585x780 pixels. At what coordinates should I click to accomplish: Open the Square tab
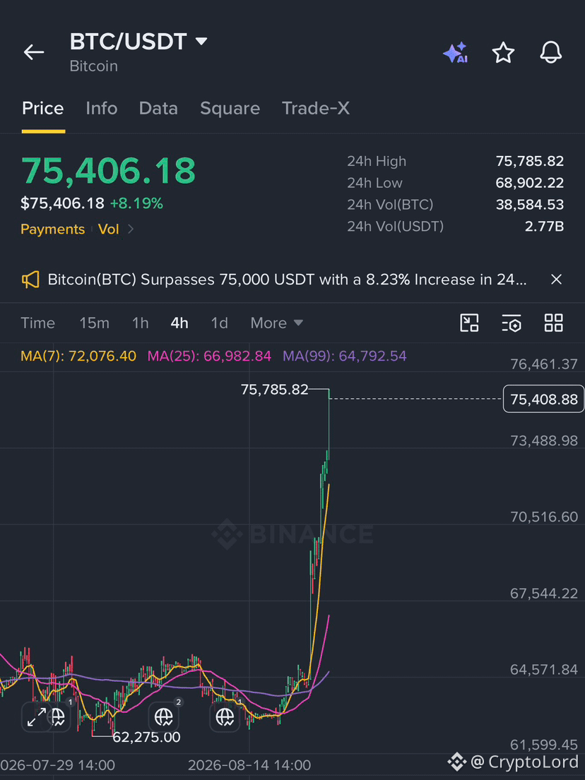click(x=230, y=109)
